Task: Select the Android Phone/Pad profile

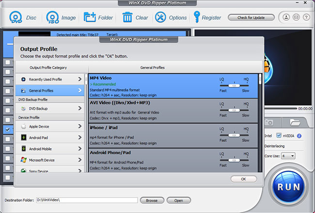Action: pyautogui.click(x=173, y=160)
